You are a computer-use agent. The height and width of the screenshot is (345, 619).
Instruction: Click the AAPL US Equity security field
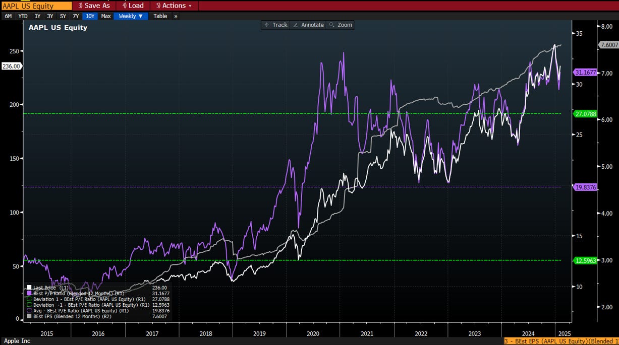pos(36,6)
